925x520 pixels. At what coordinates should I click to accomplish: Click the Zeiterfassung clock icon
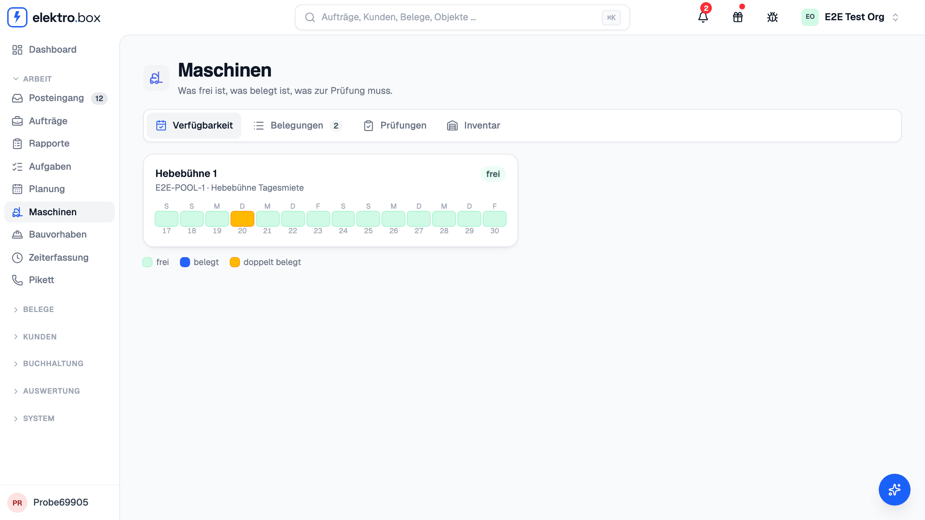click(17, 257)
